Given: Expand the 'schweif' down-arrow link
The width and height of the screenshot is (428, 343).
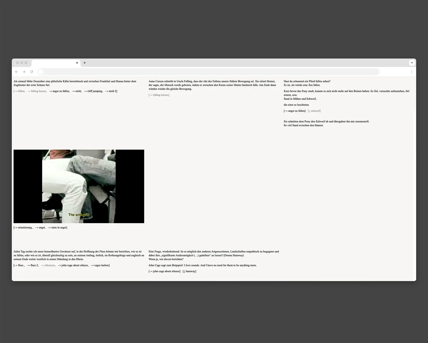Looking at the screenshot, I should 315,111.
